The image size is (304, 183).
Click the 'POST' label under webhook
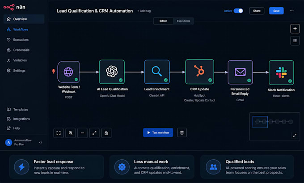(x=68, y=97)
